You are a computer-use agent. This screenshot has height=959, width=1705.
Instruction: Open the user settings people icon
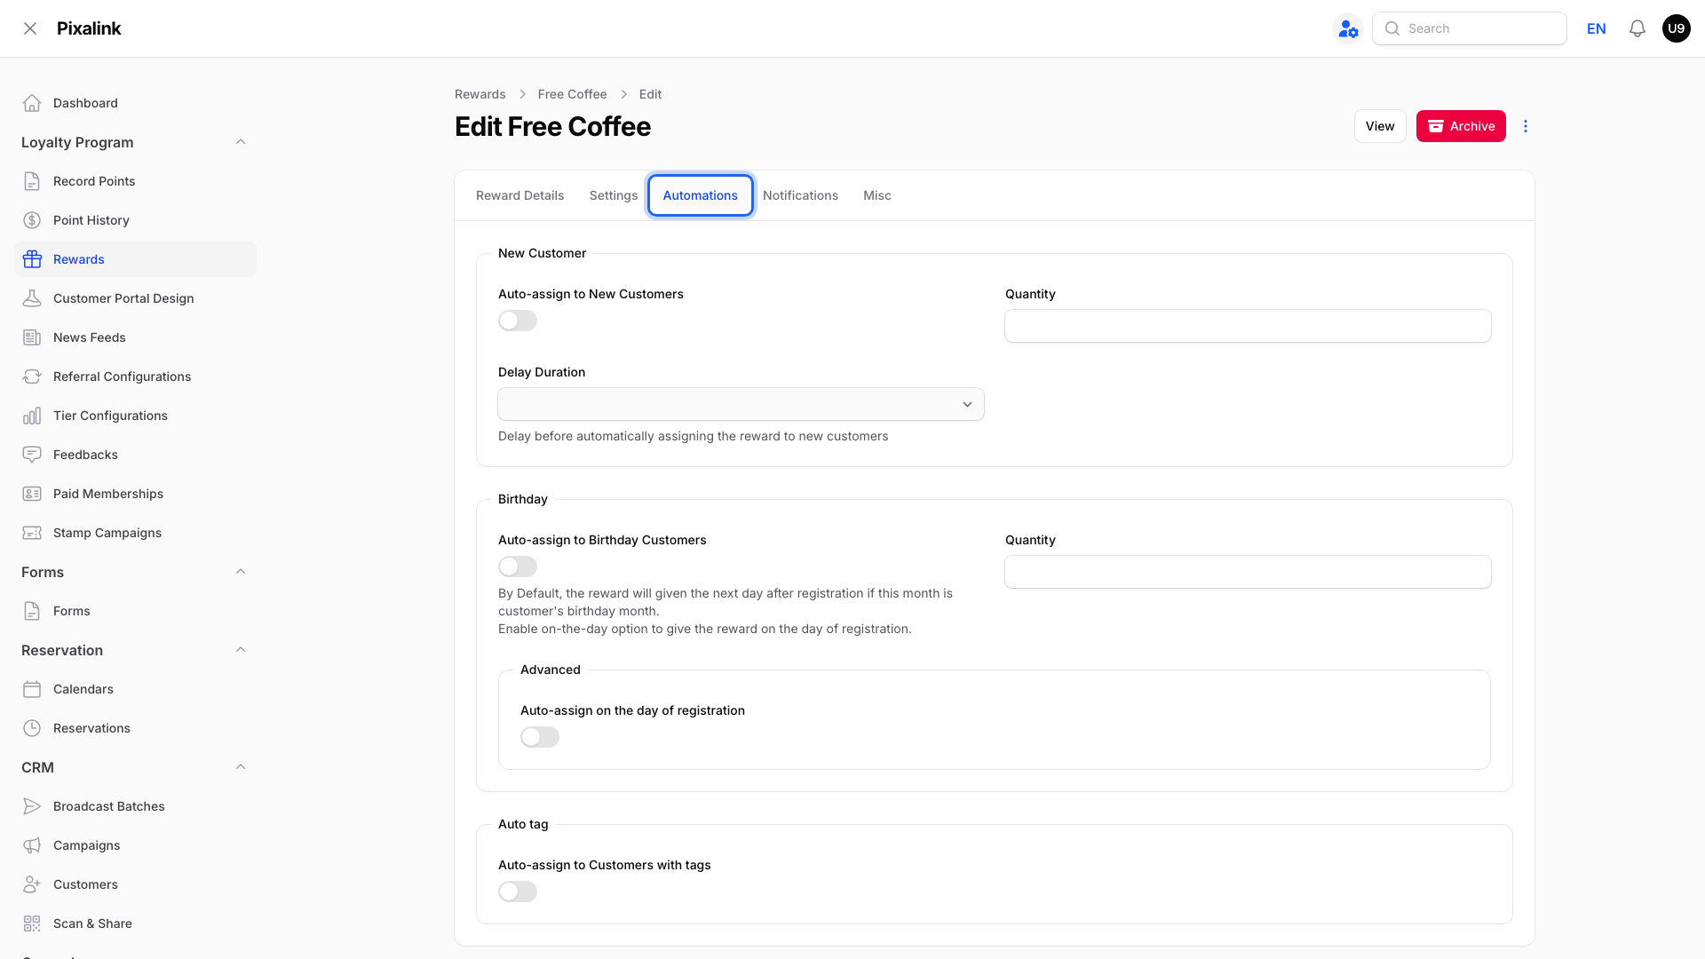1348,28
